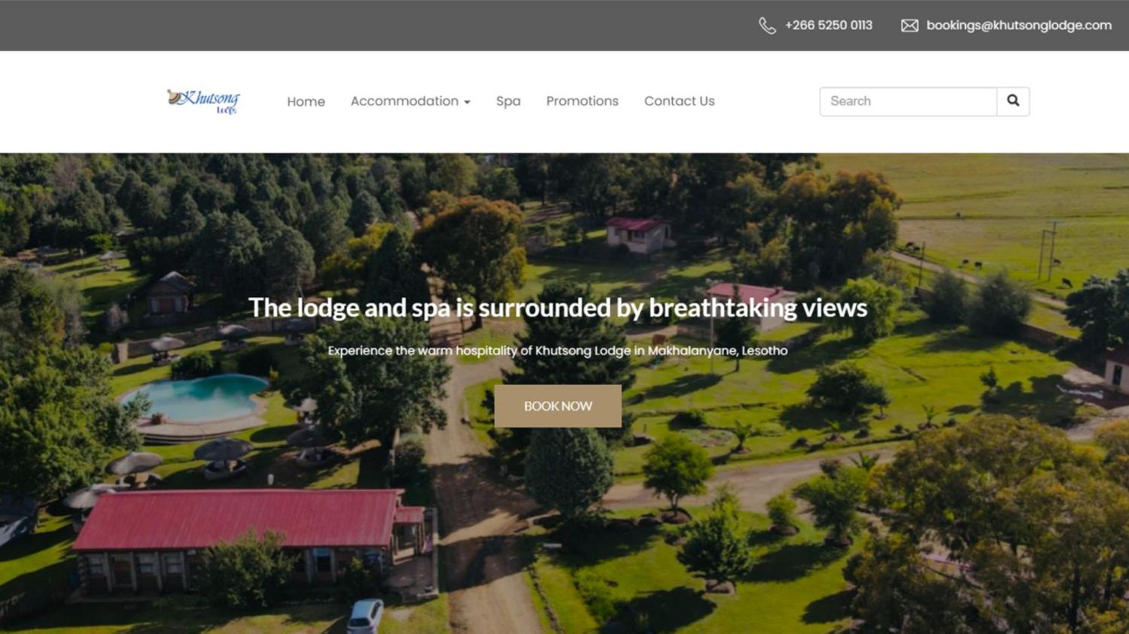1129x634 pixels.
Task: Select the breathtaking views headline
Action: [558, 308]
